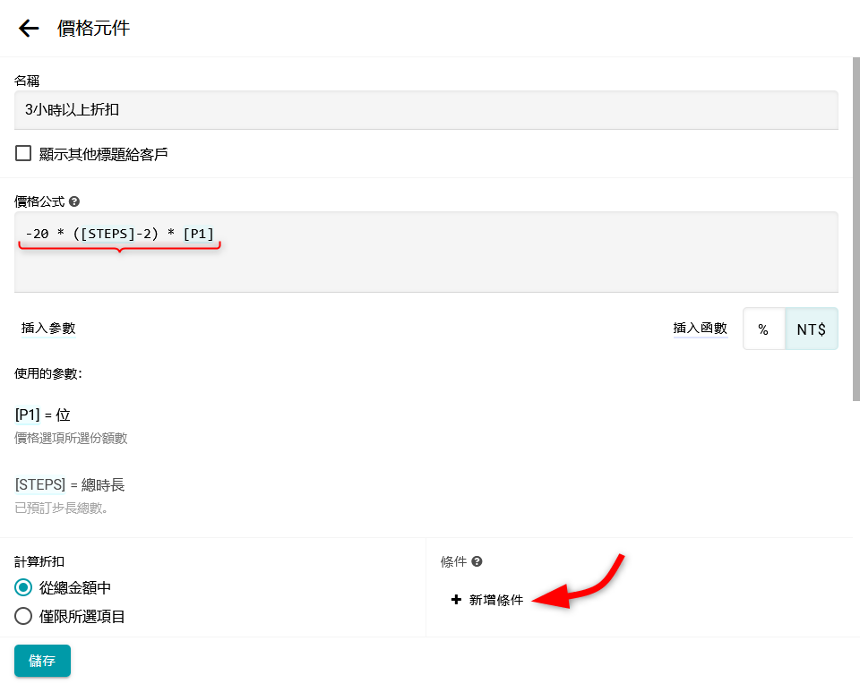
Task: Place cursor on [P1] inside the formula
Action: (x=198, y=234)
